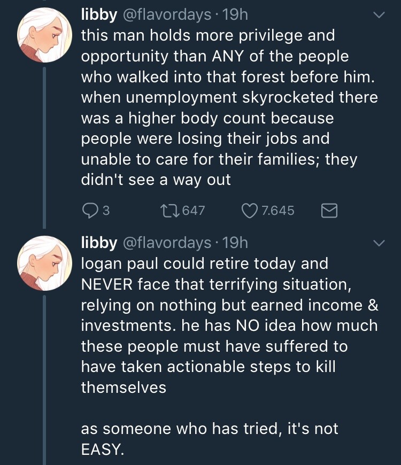Select the "as someone who has tried" paragraph
This screenshot has height=465, width=401.
click(209, 438)
